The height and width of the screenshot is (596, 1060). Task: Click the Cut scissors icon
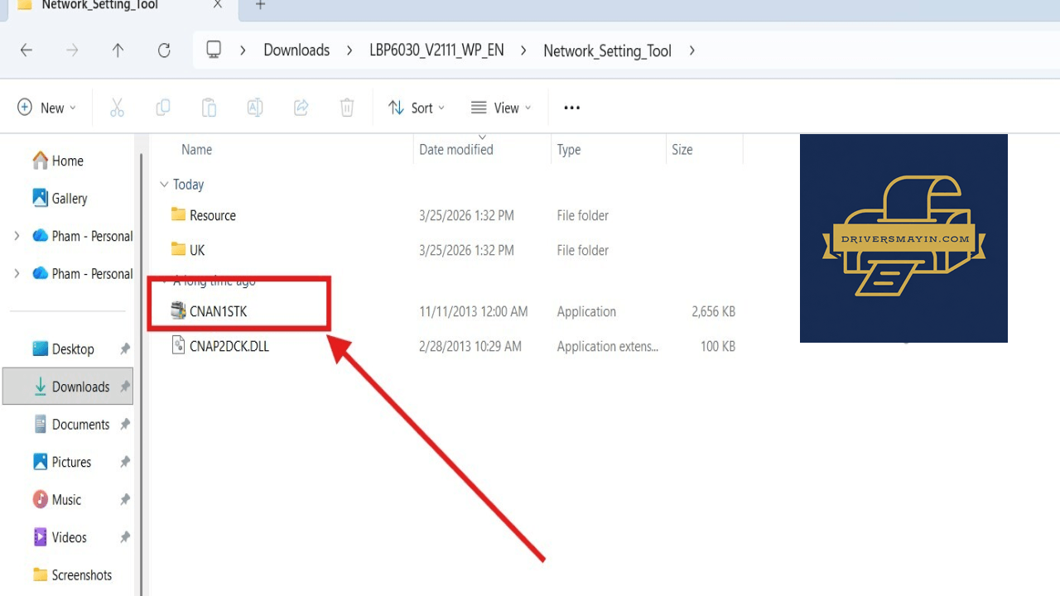(x=117, y=108)
